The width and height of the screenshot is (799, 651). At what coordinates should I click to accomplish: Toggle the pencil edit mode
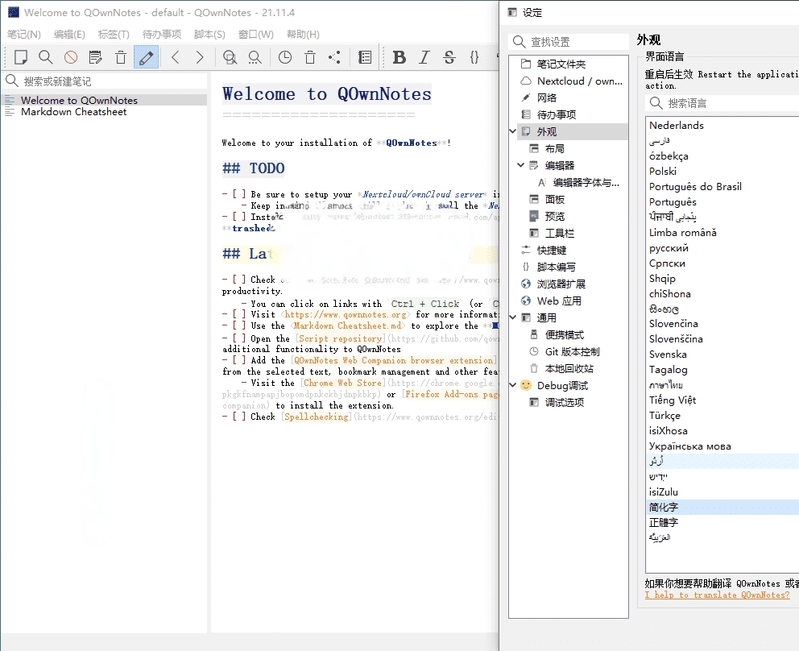[147, 56]
